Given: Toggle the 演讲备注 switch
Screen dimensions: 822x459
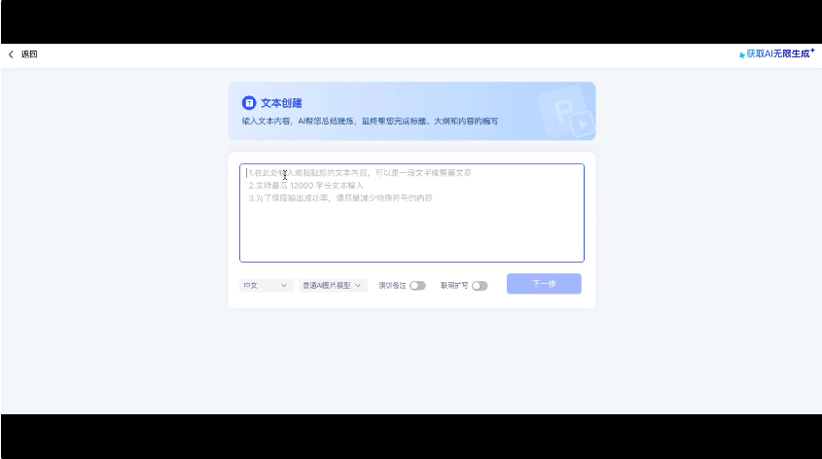Looking at the screenshot, I should 418,286.
